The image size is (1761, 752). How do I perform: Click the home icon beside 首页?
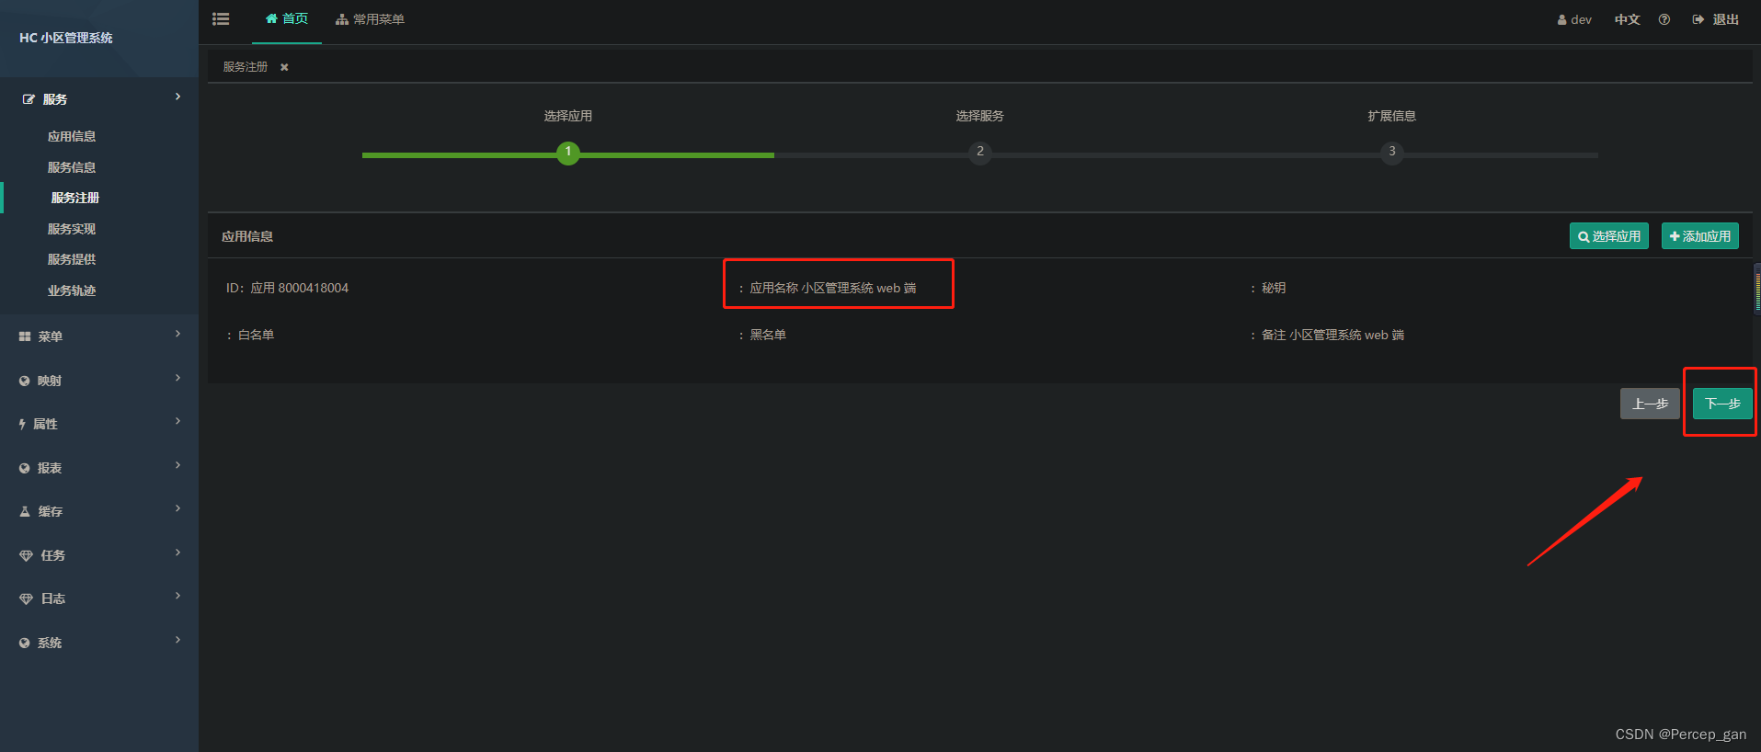[271, 18]
